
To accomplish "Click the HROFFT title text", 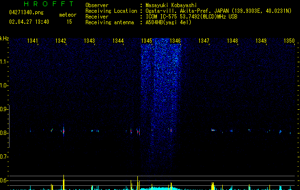I will (x=49, y=4).
